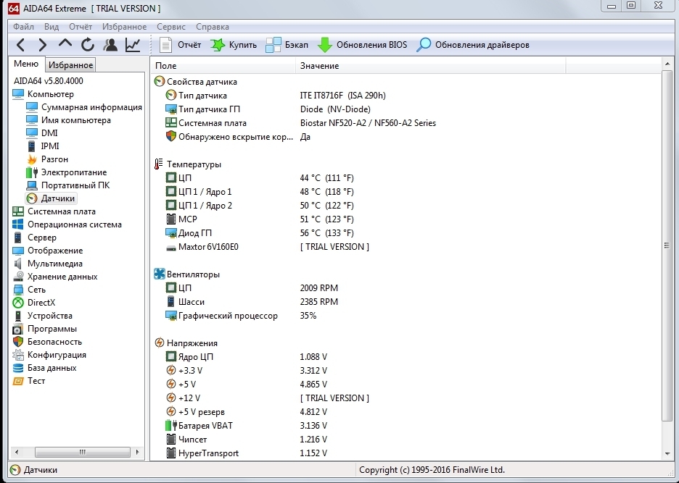The height and width of the screenshot is (483, 679).
Task: Click Обновления BIOS toolbar button
Action: 363,45
